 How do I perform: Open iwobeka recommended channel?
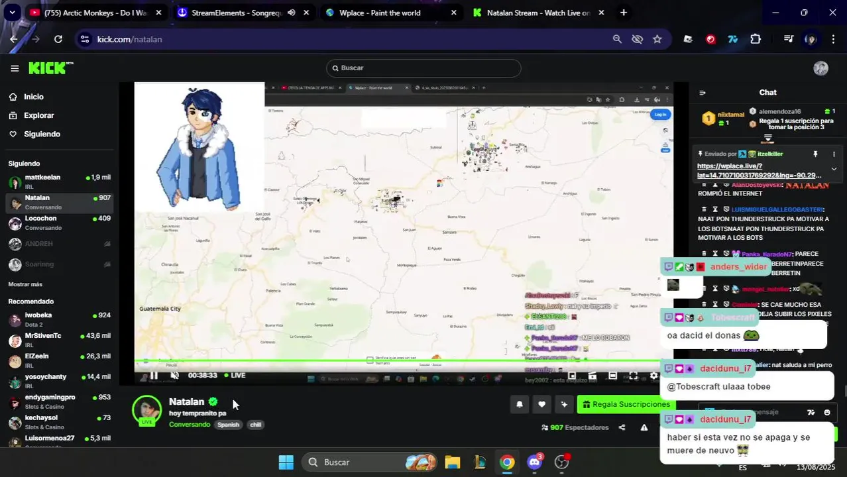(60, 319)
